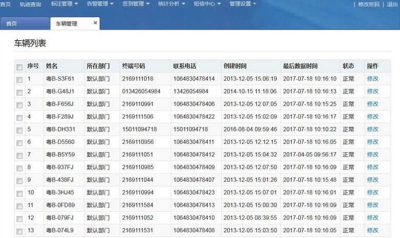Click creation time 2014-10-15 11:18:06
This screenshot has height=238, width=400.
click(x=250, y=91)
